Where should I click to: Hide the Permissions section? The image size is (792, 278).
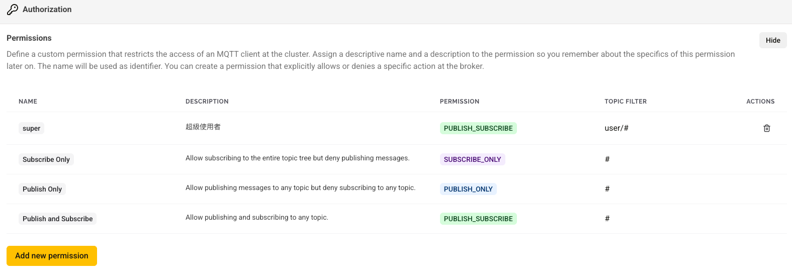(x=772, y=40)
